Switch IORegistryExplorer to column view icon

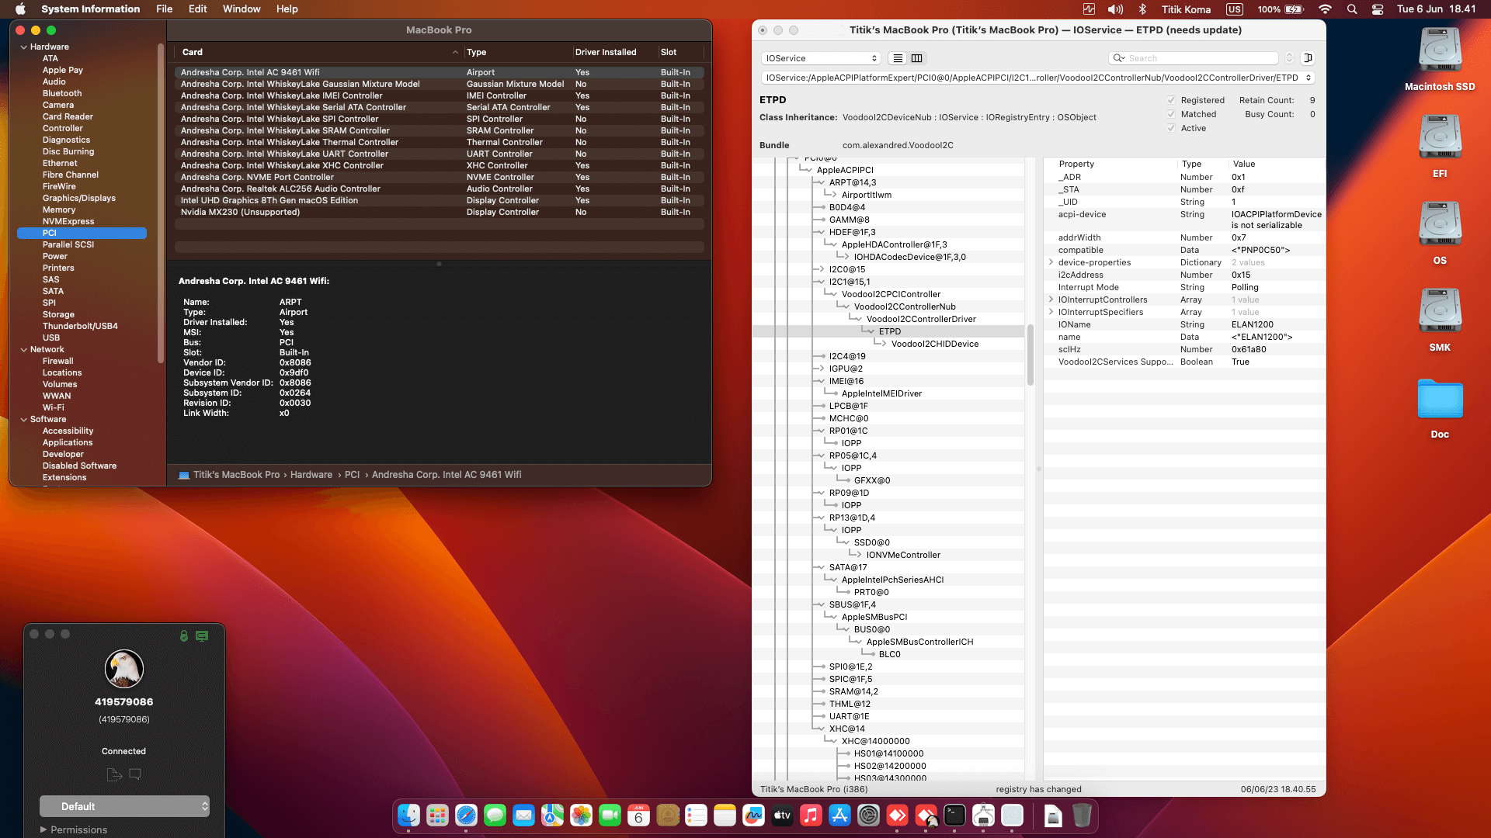(916, 58)
